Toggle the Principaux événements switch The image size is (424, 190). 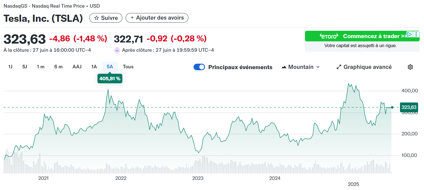pos(199,67)
